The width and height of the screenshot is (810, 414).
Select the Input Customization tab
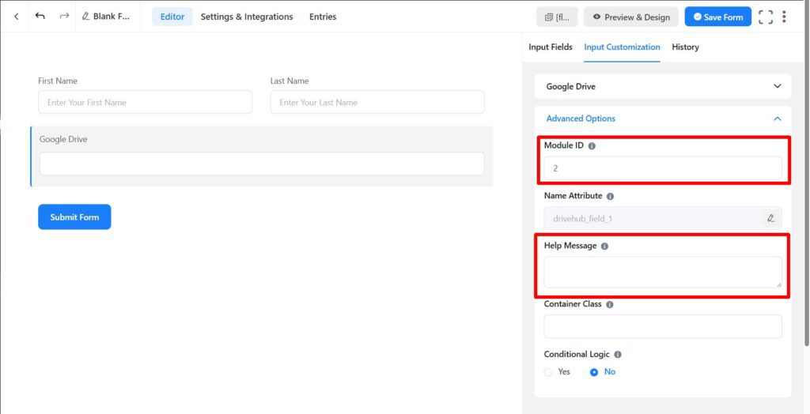pos(622,47)
